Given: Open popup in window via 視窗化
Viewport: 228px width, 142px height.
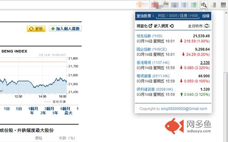Looking at the screenshot, I should pos(144,26).
